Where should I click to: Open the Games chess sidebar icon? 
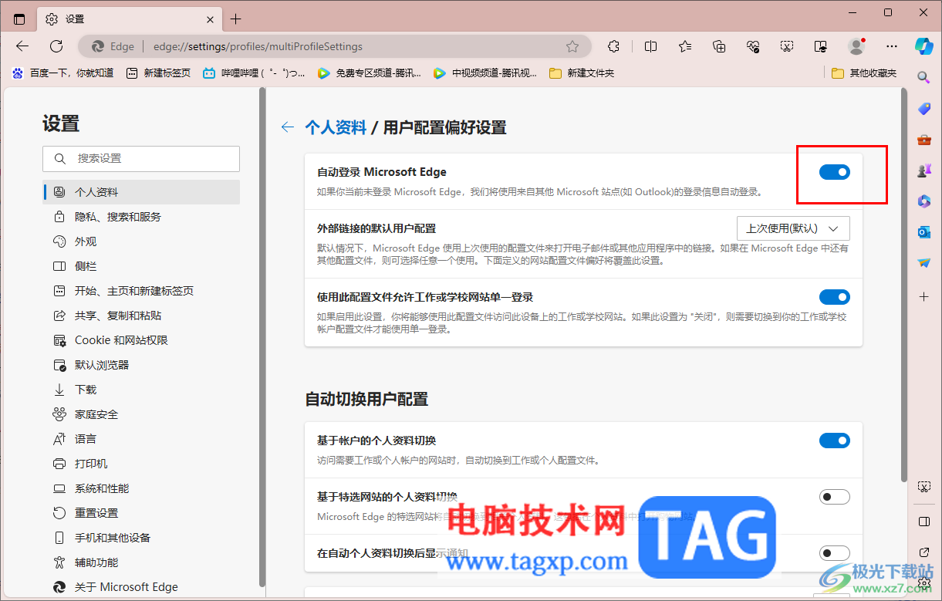point(923,171)
